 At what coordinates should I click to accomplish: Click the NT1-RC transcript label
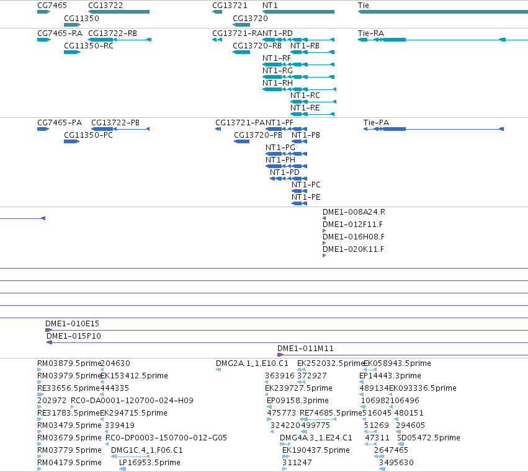[305, 96]
